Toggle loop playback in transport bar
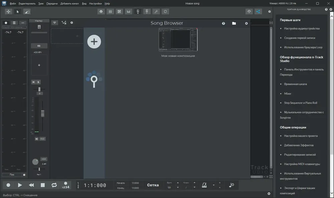334x198 pixels. [54, 185]
